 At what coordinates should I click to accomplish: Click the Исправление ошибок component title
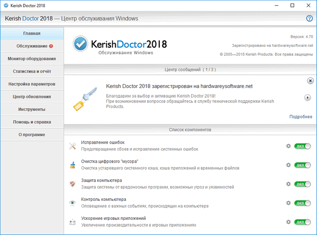pos(103,143)
